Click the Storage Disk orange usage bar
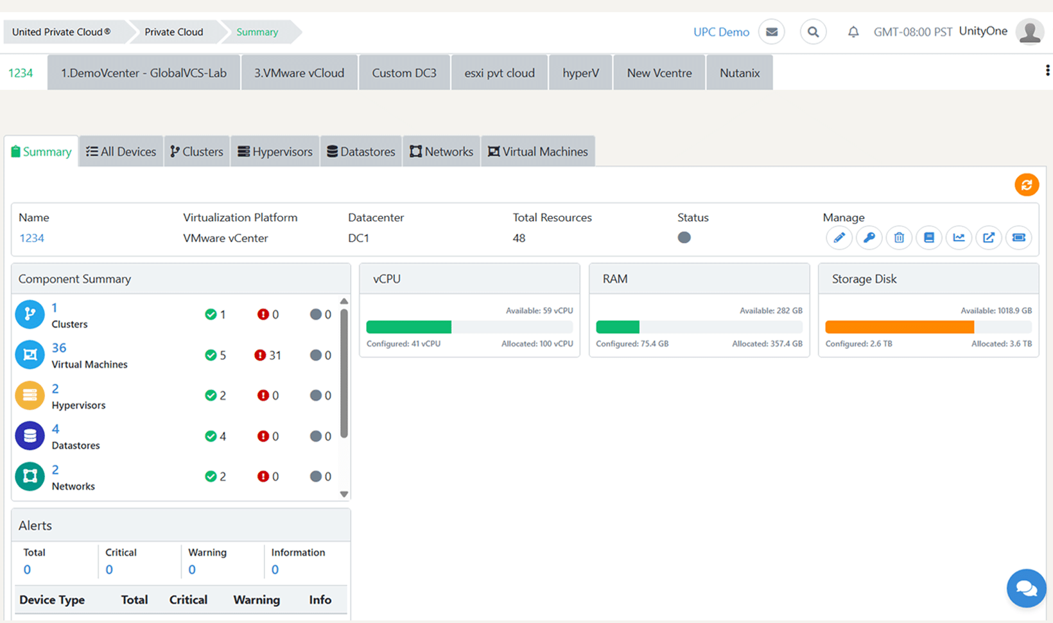The image size is (1053, 623). click(x=899, y=327)
